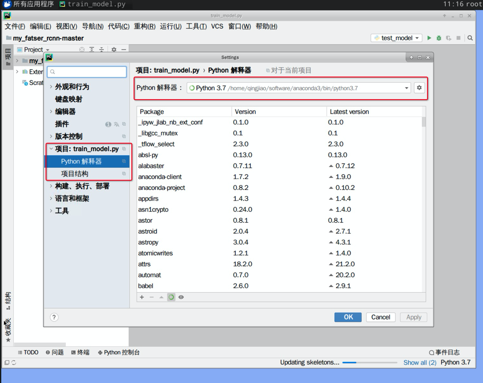Click the Debug bug icon
The width and height of the screenshot is (483, 383).
(439, 38)
